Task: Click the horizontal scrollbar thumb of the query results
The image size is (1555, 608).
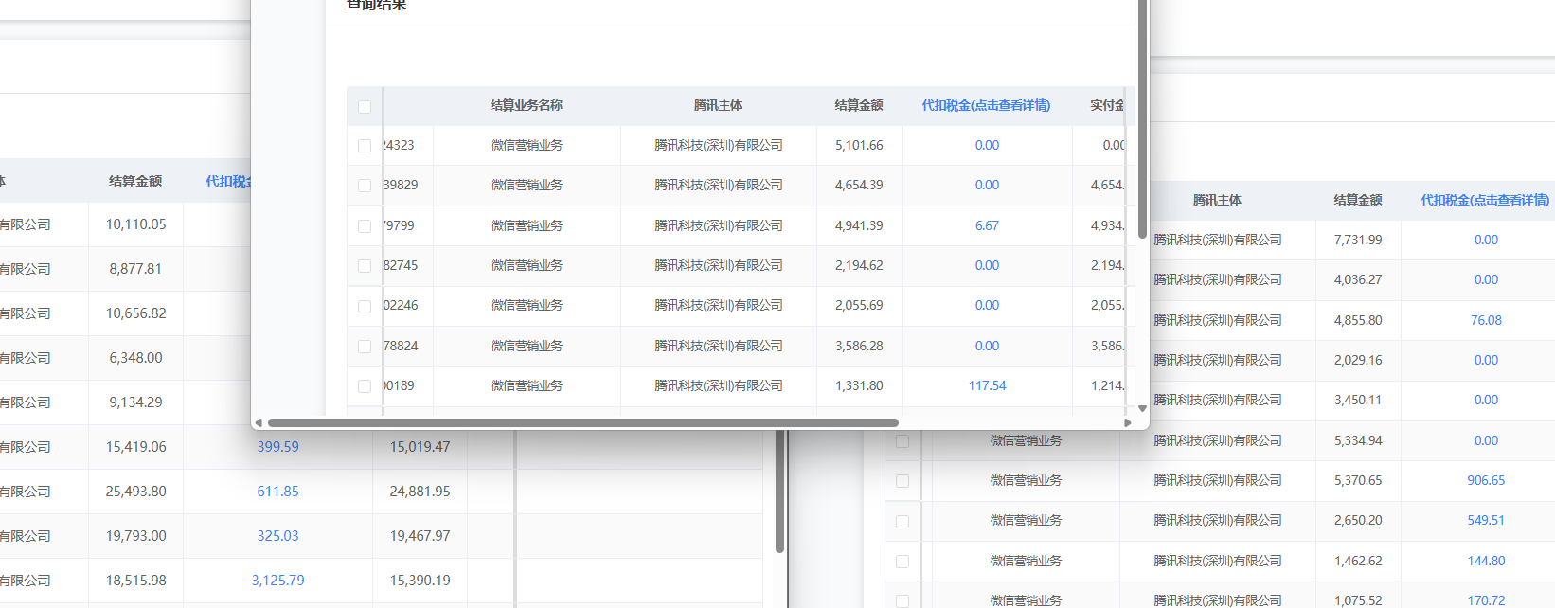Action: pos(582,422)
